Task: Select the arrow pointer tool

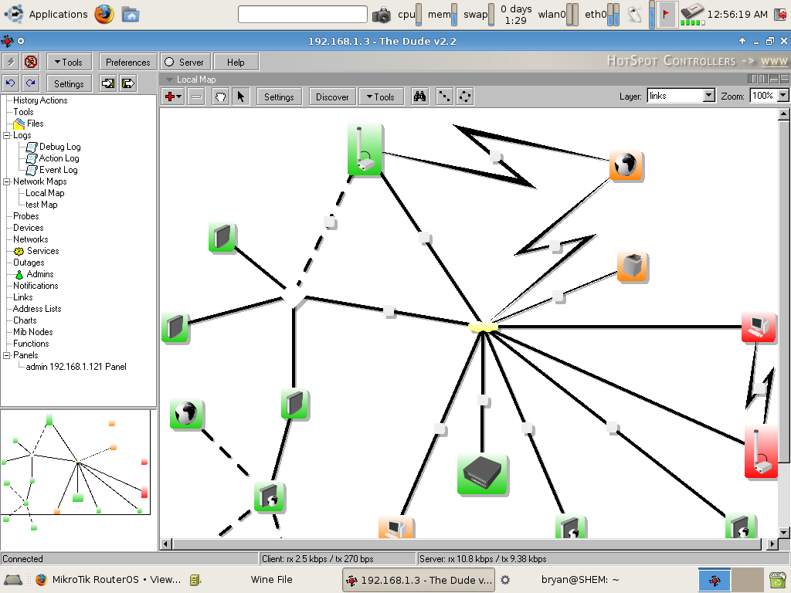Action: point(241,97)
